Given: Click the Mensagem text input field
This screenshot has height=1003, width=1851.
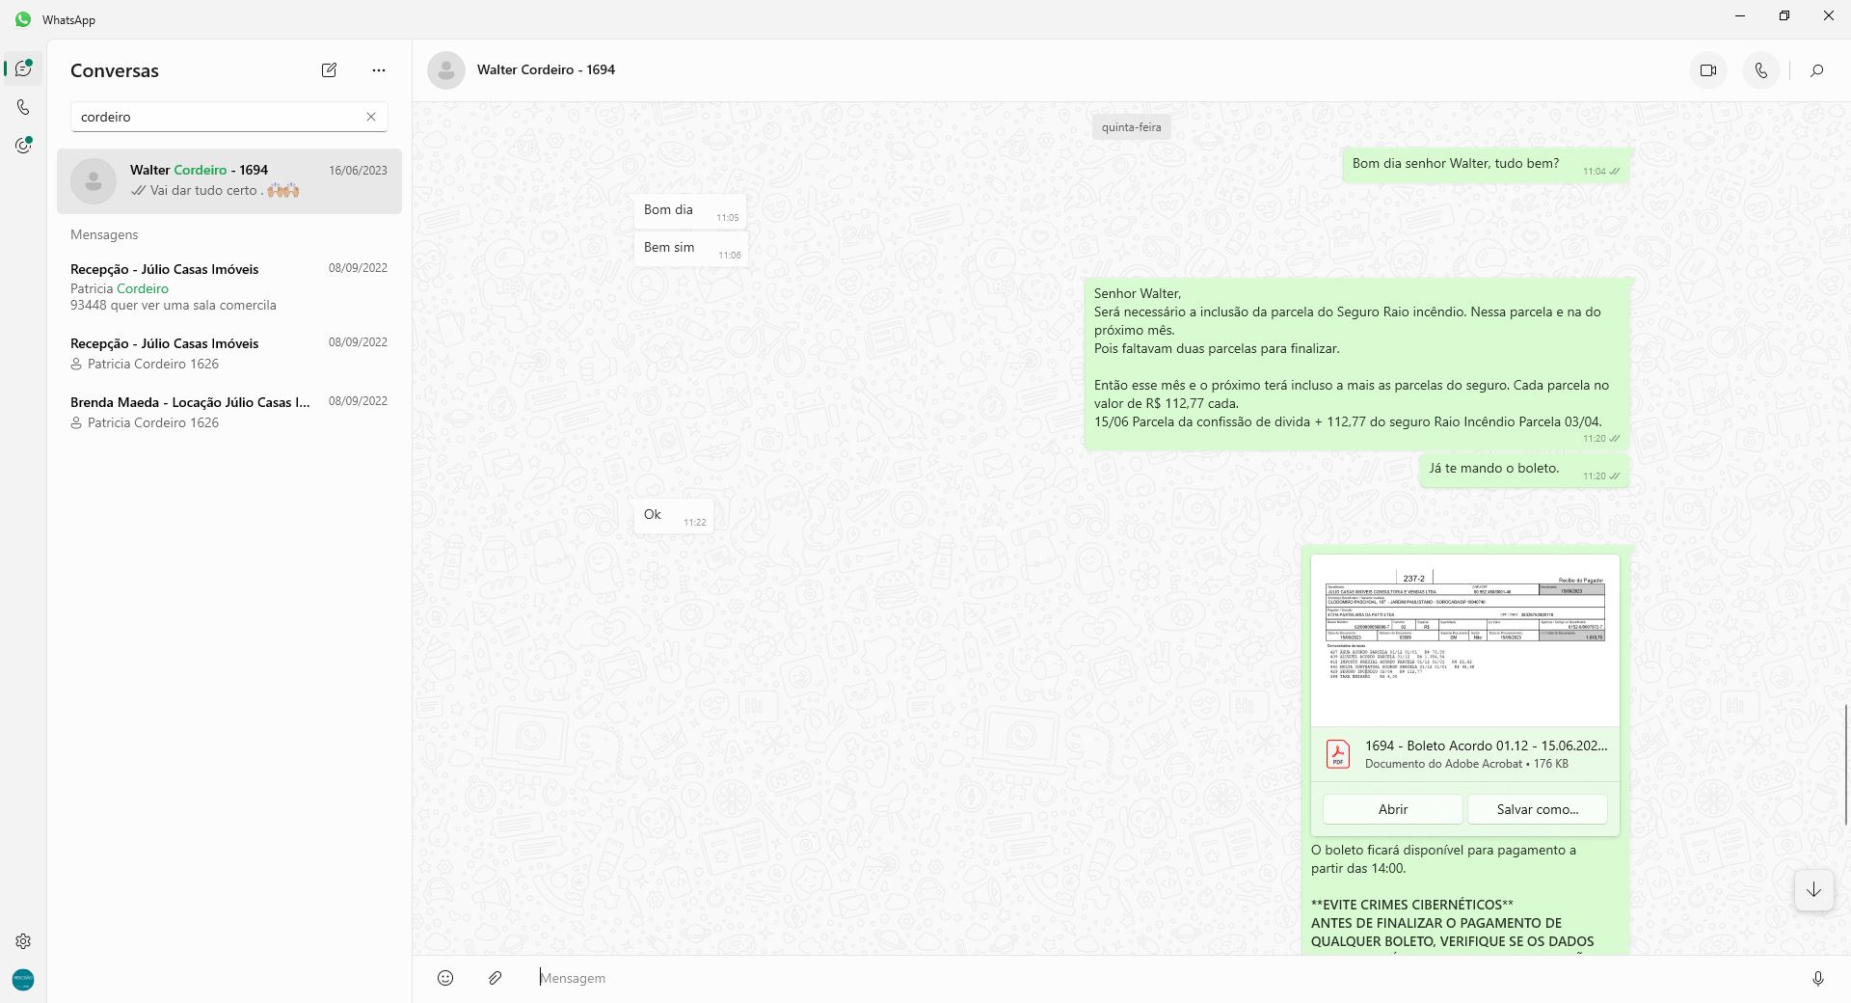Looking at the screenshot, I should point(1157,978).
